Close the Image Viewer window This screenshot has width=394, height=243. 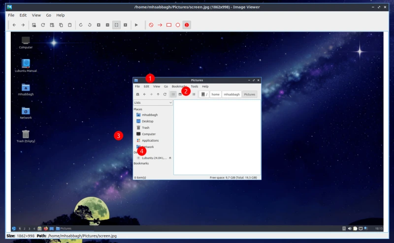pos(385,7)
